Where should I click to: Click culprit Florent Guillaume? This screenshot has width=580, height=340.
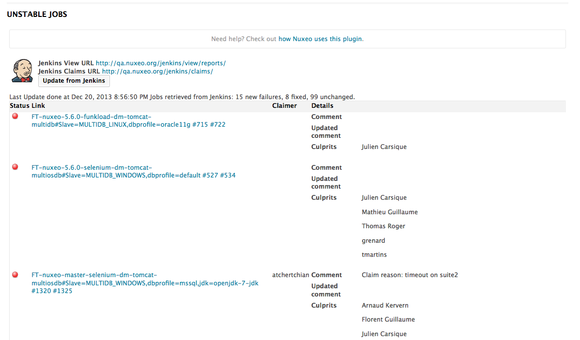pyautogui.click(x=388, y=320)
